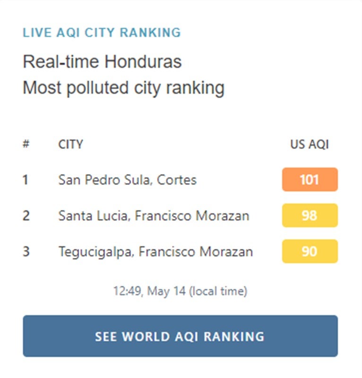Open the SEE WORLD AQI RANKING button
This screenshot has width=362, height=378.
(180, 336)
